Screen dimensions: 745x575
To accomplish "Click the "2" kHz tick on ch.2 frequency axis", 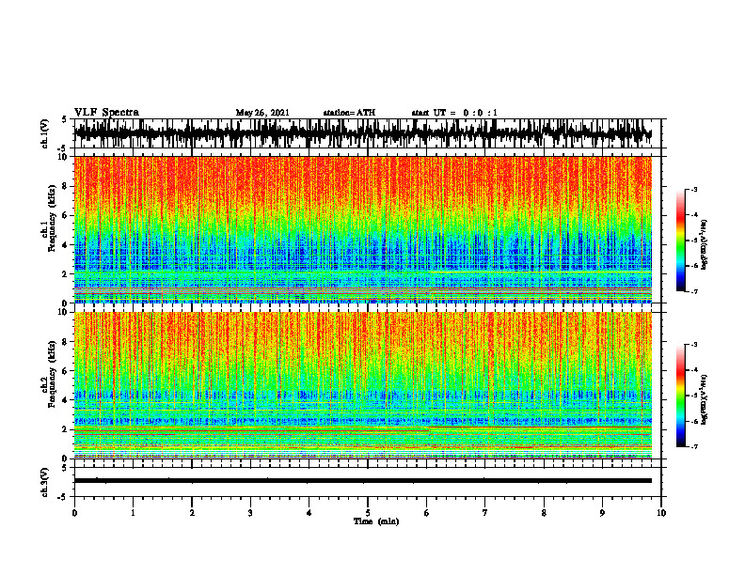I will click(65, 429).
